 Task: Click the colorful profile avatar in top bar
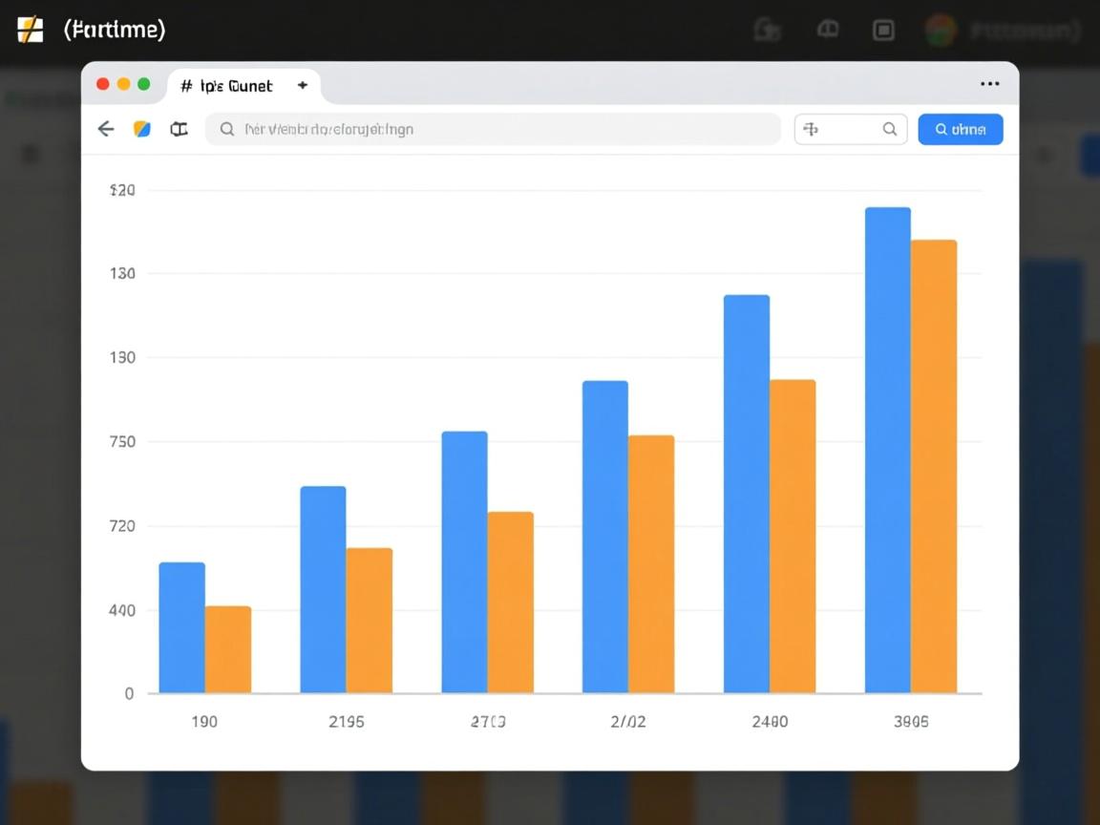pyautogui.click(x=941, y=31)
